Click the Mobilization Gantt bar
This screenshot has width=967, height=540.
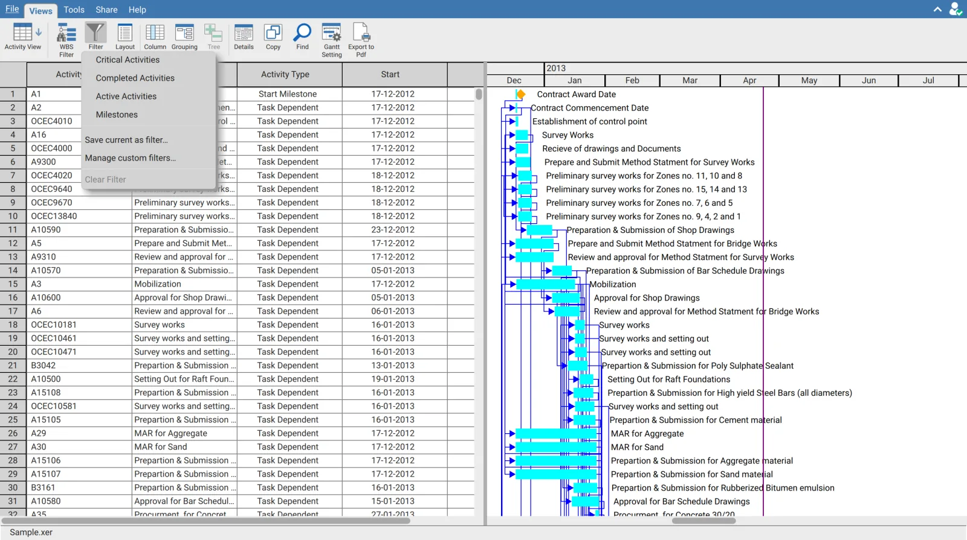[x=546, y=284]
